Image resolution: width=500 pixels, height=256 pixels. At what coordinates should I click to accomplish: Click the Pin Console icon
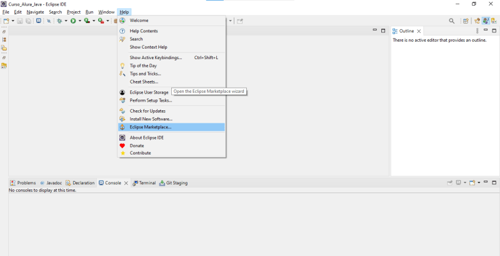pos(449,183)
